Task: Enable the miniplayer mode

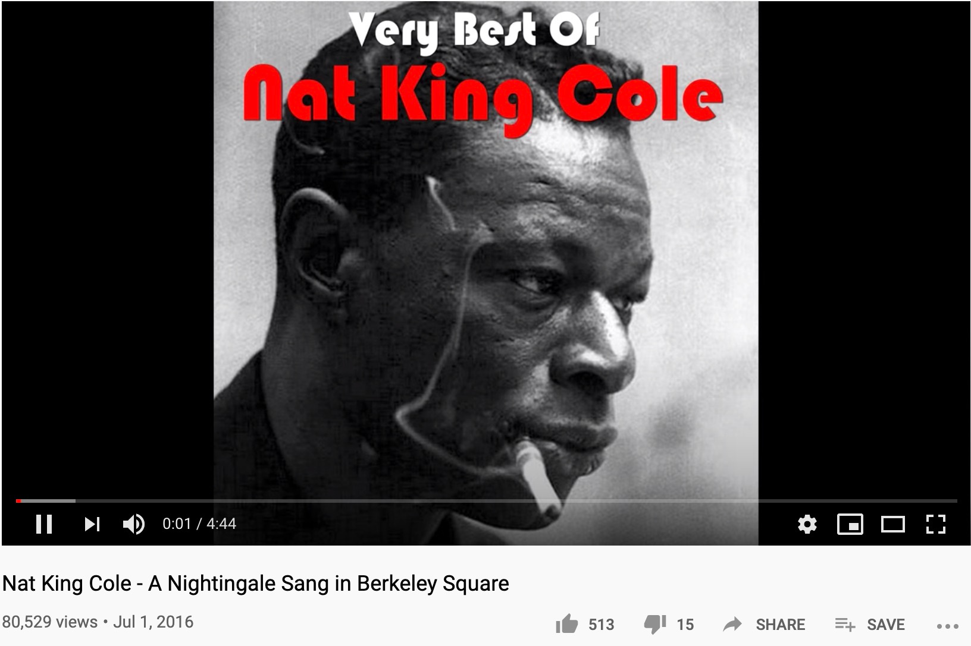Action: (x=850, y=524)
